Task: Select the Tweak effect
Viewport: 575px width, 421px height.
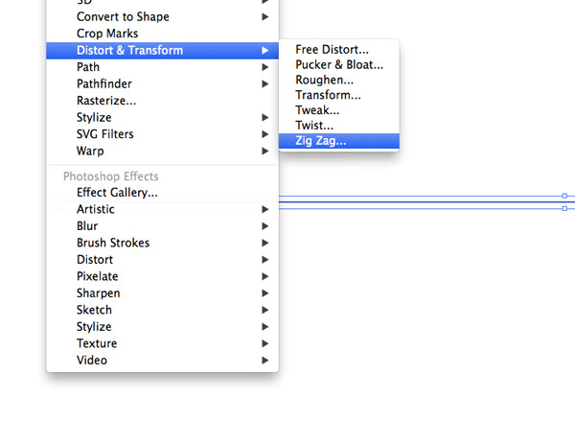Action: [x=317, y=110]
